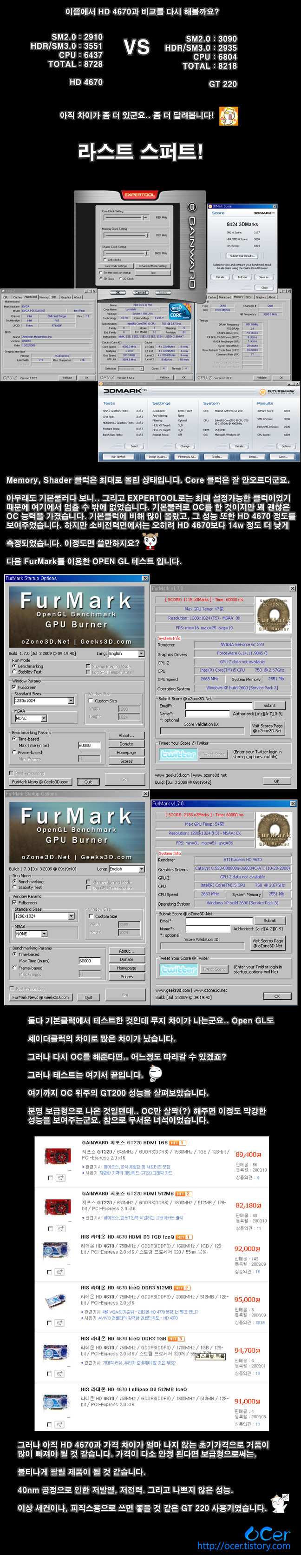Open zoom icon for HIS HD 4670 HDMI D3 1GB IceQ
The image size is (301, 1555).
click(61, 1271)
